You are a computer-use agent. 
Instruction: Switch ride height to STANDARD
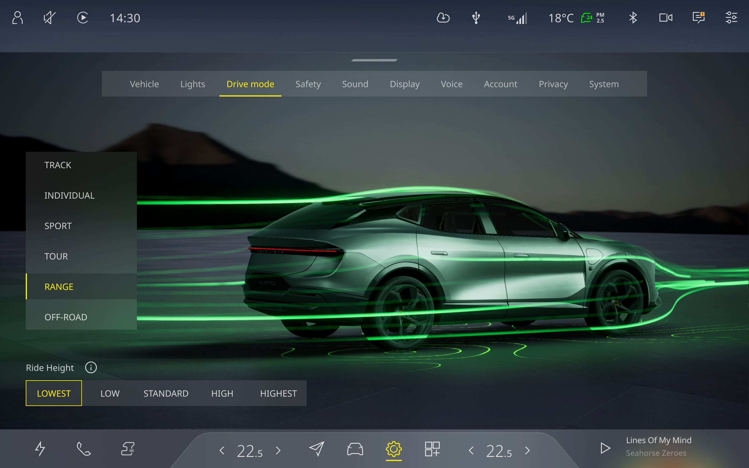(x=166, y=393)
